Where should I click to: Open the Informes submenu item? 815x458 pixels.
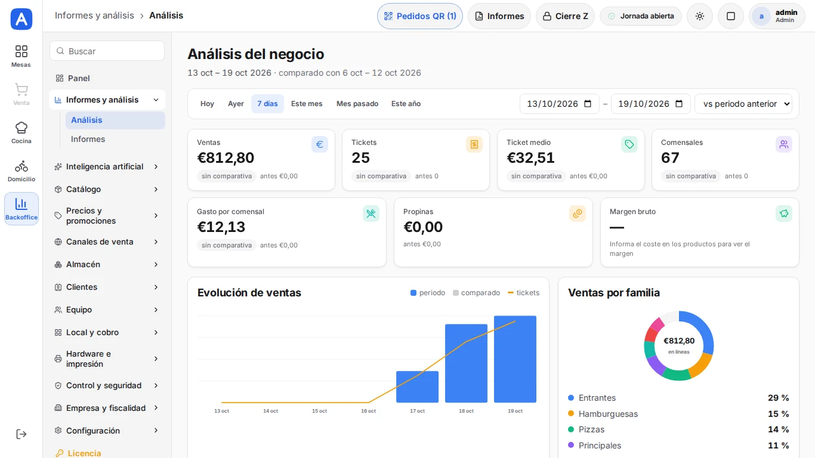click(x=115, y=139)
